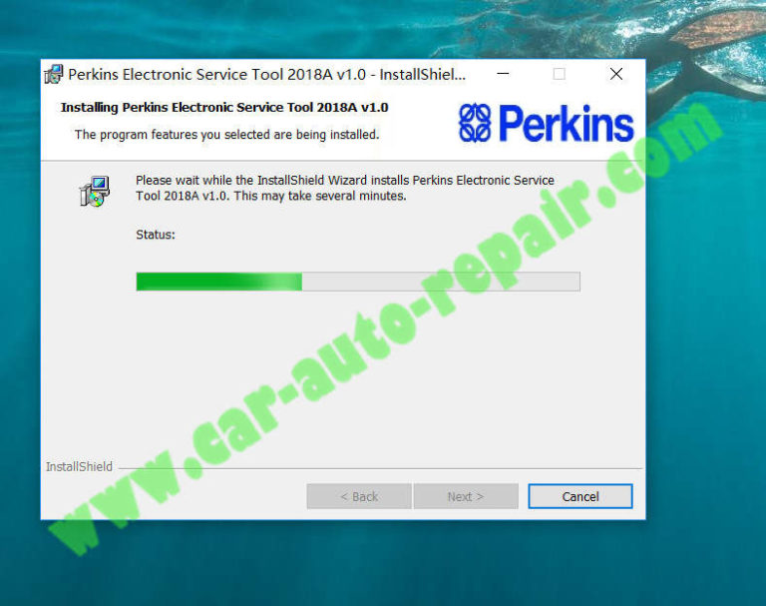Viewport: 766px width, 606px height.
Task: Click the disabled Next button
Action: pos(466,496)
